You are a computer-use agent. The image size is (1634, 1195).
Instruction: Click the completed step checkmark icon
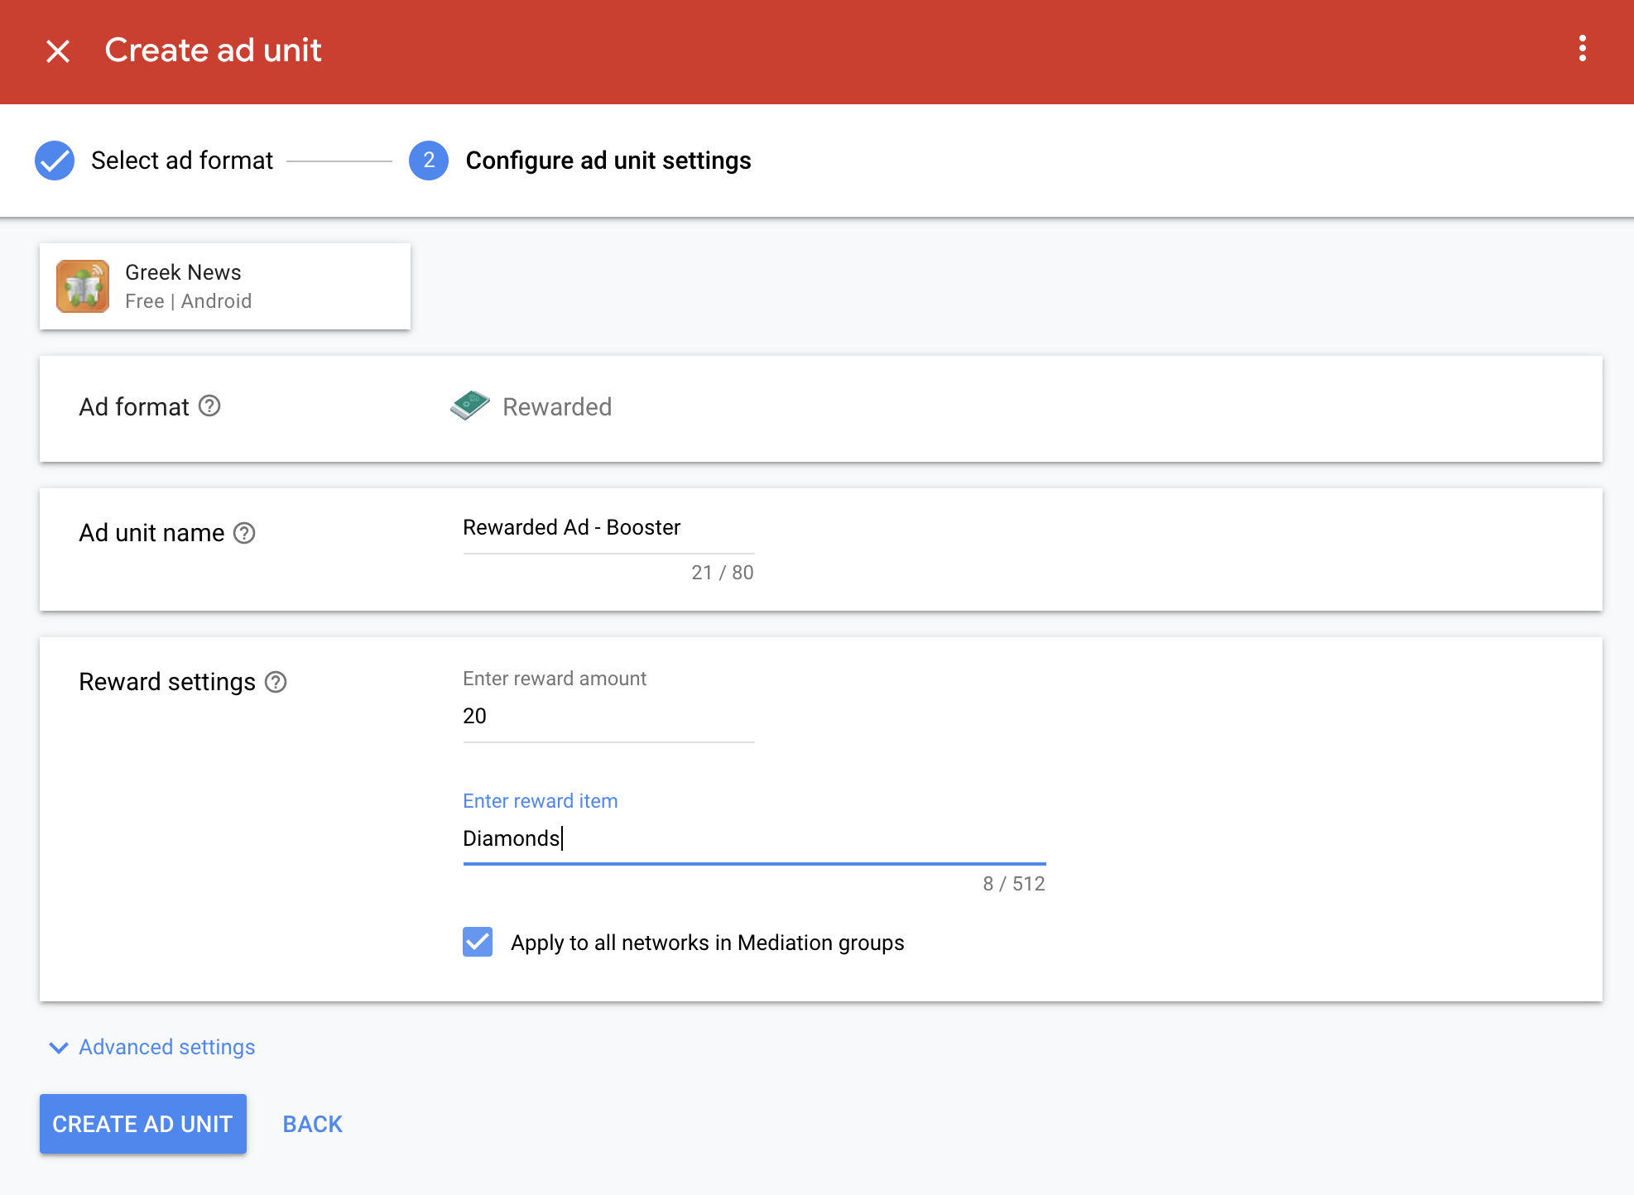[x=55, y=161]
